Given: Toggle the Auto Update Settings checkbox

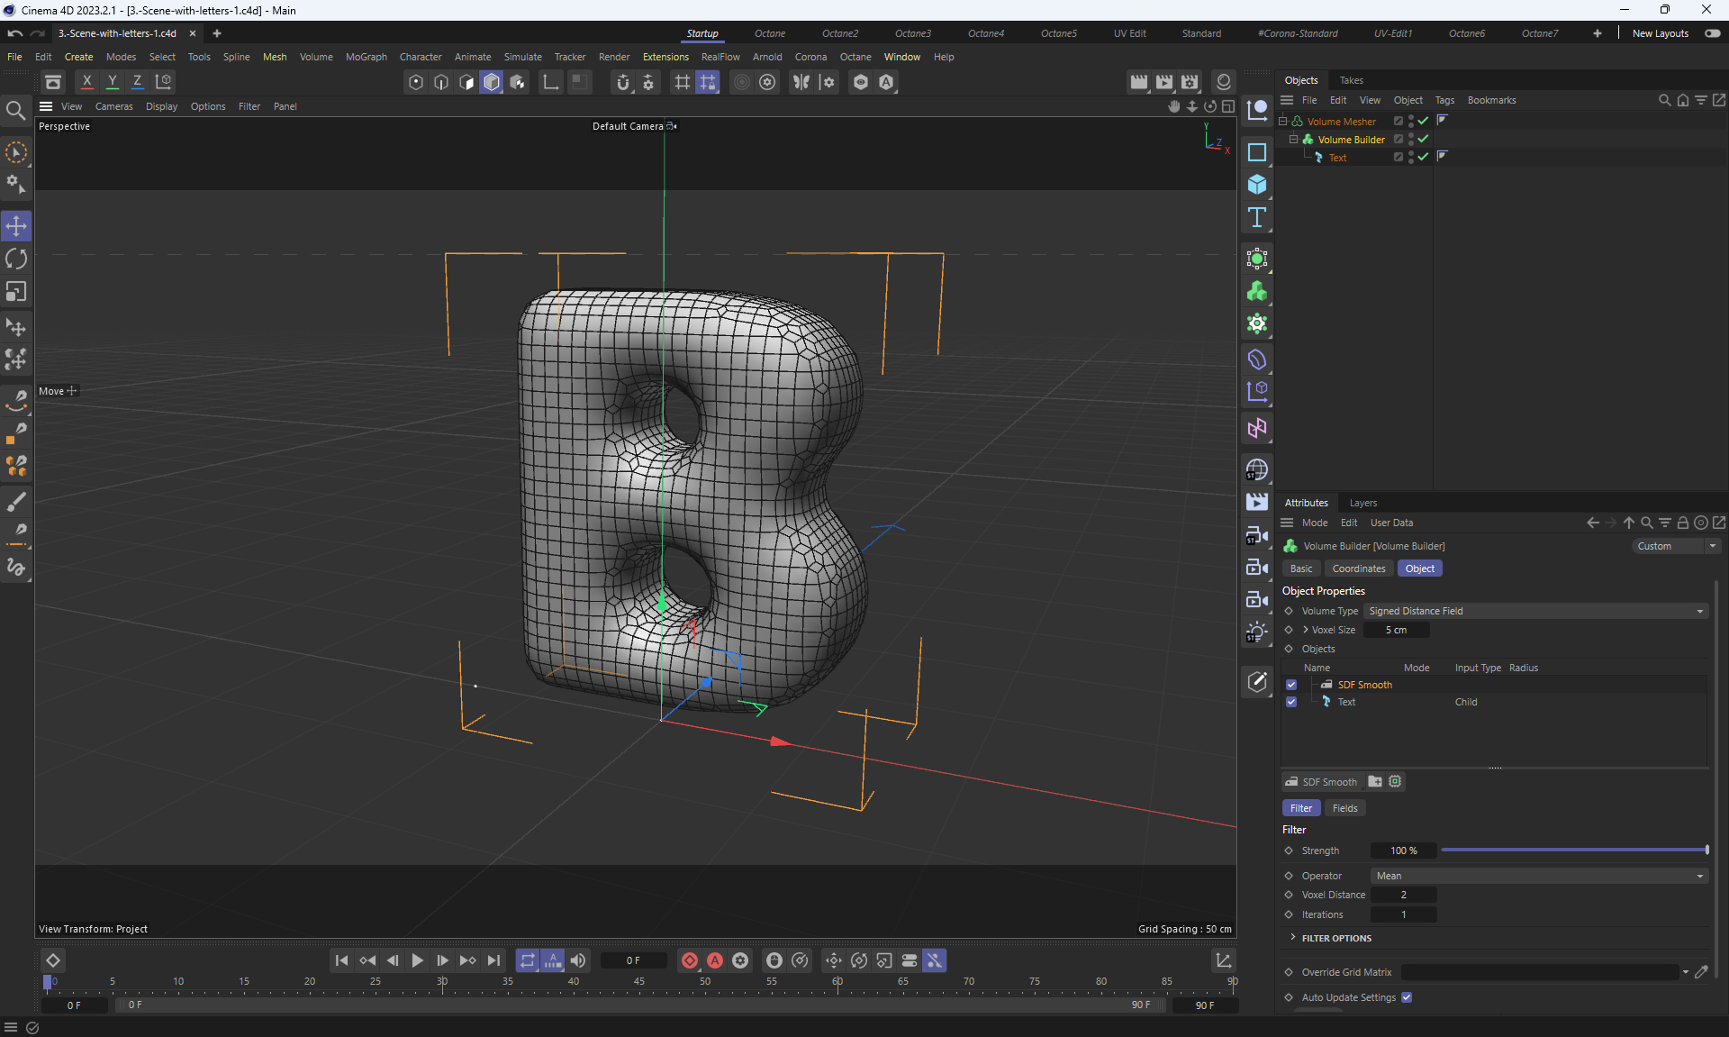Looking at the screenshot, I should tap(1407, 997).
